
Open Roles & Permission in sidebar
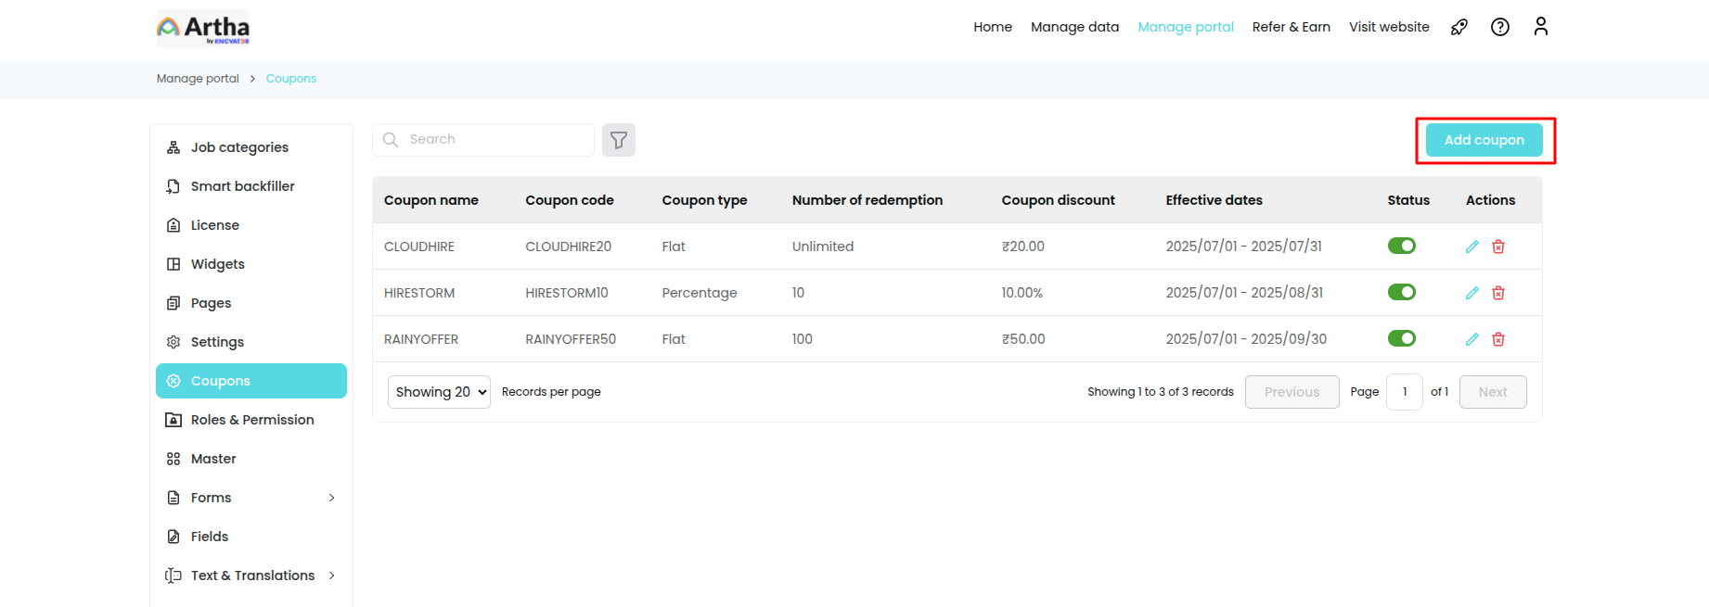(x=251, y=420)
